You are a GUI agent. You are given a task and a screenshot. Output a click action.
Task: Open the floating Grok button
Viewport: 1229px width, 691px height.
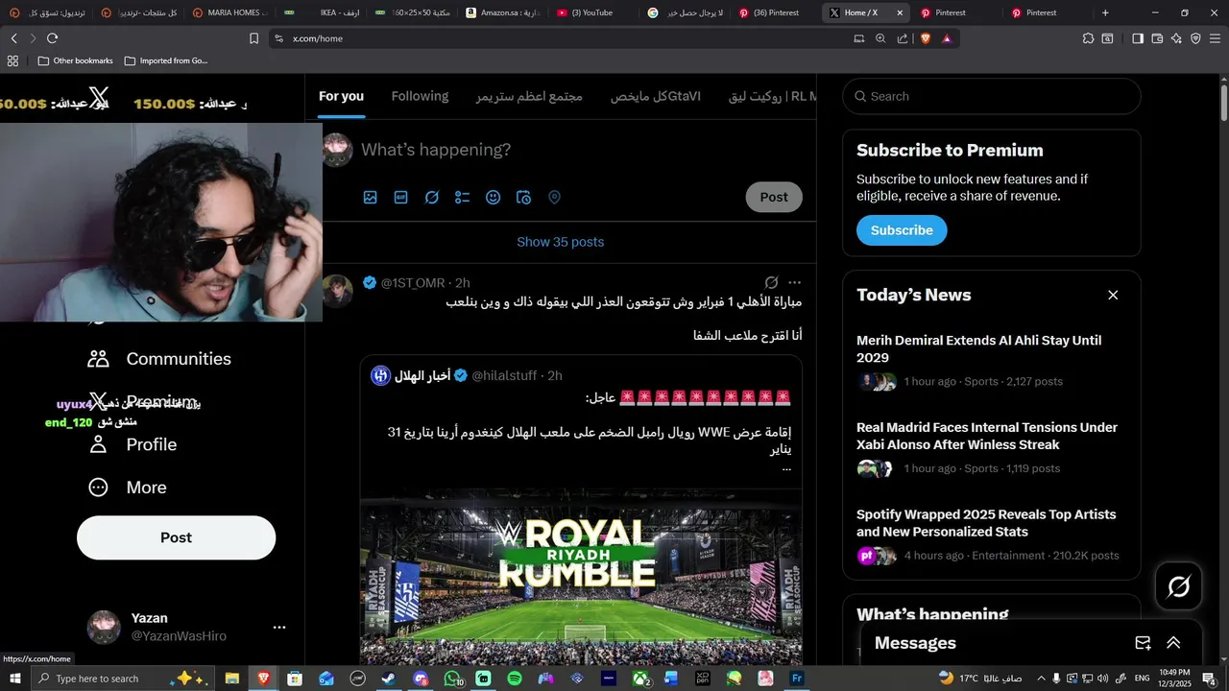1178,586
